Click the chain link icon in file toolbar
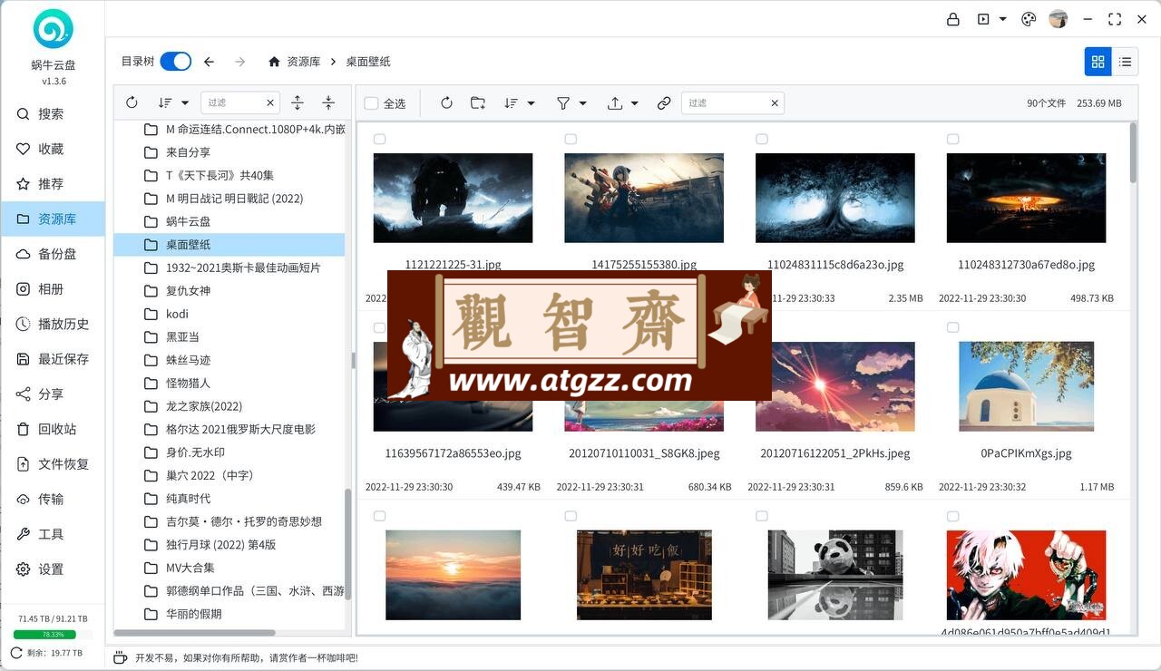The image size is (1161, 671). pyautogui.click(x=664, y=103)
